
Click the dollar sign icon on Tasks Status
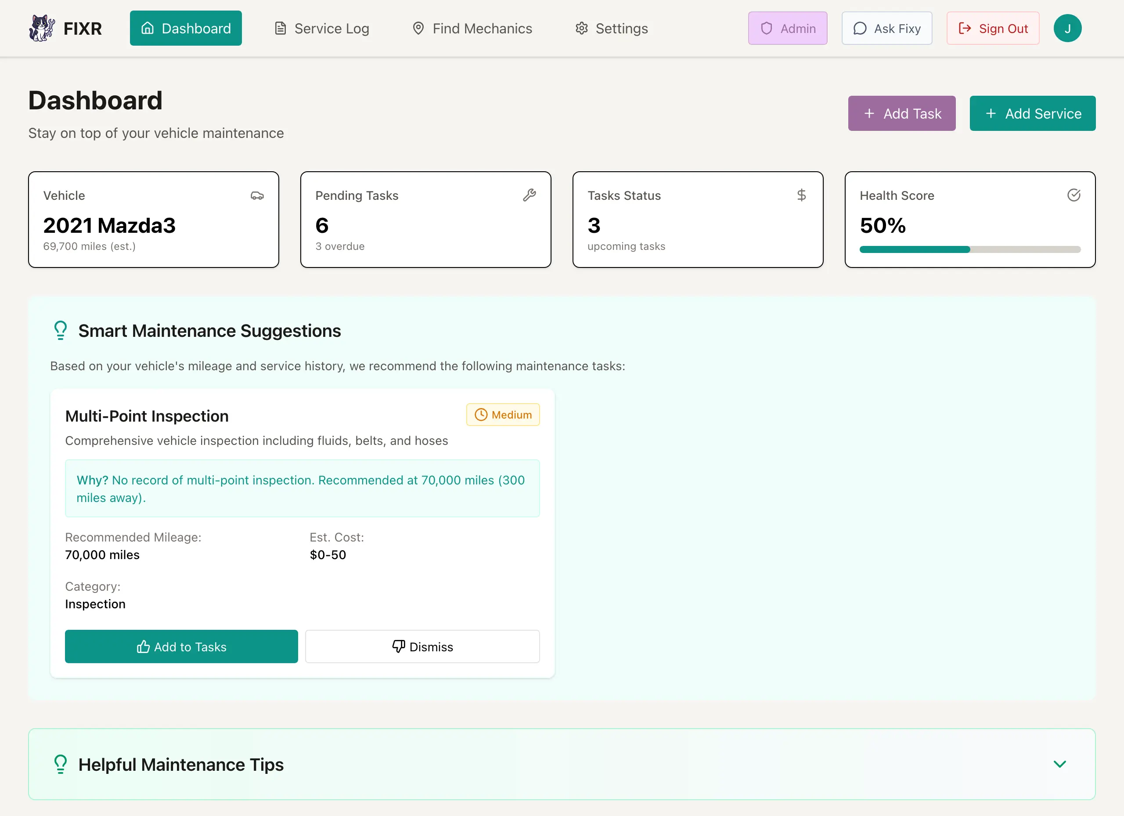pos(802,195)
